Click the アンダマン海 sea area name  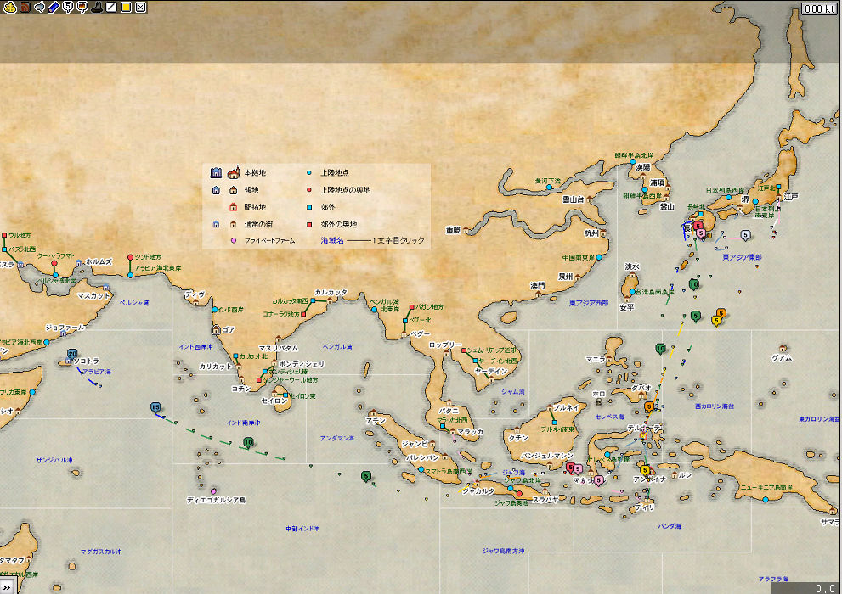pyautogui.click(x=336, y=439)
